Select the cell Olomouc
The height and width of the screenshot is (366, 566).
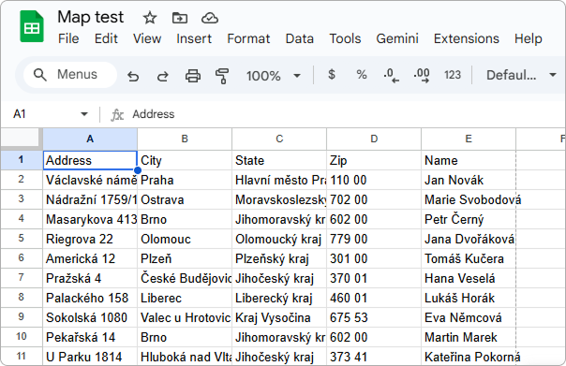(x=185, y=239)
